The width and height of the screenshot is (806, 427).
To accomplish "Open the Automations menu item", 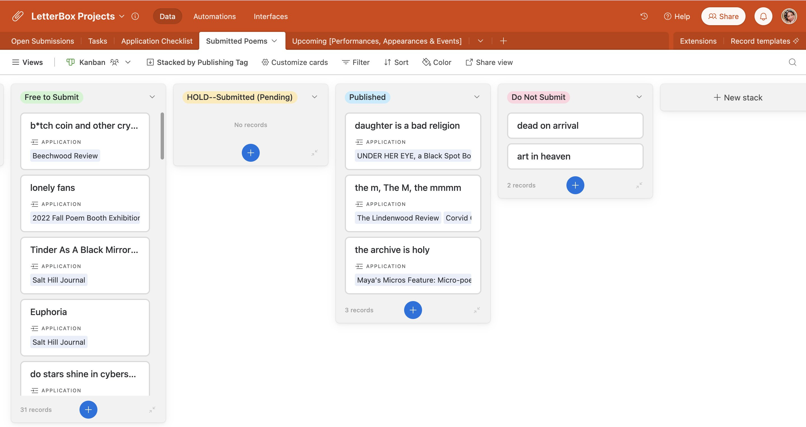I will click(214, 16).
